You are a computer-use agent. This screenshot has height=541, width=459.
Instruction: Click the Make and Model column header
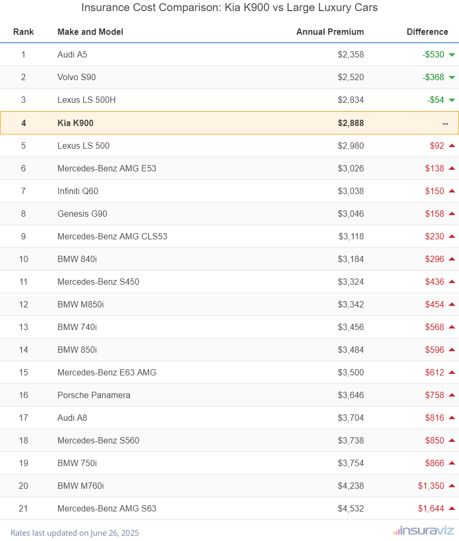tap(90, 32)
